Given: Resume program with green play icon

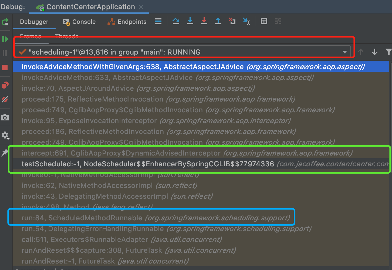Looking at the screenshot, I should pos(5,39).
